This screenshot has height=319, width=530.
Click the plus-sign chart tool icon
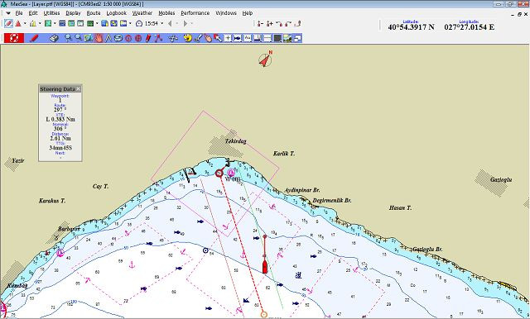pos(228,38)
